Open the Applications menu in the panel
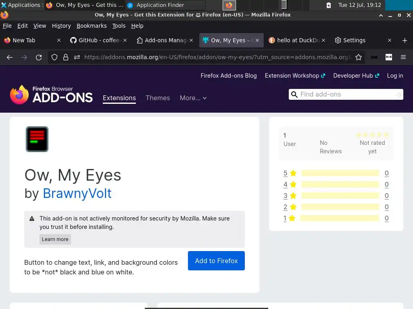Viewport: 413px width, 309px height. pos(22,5)
